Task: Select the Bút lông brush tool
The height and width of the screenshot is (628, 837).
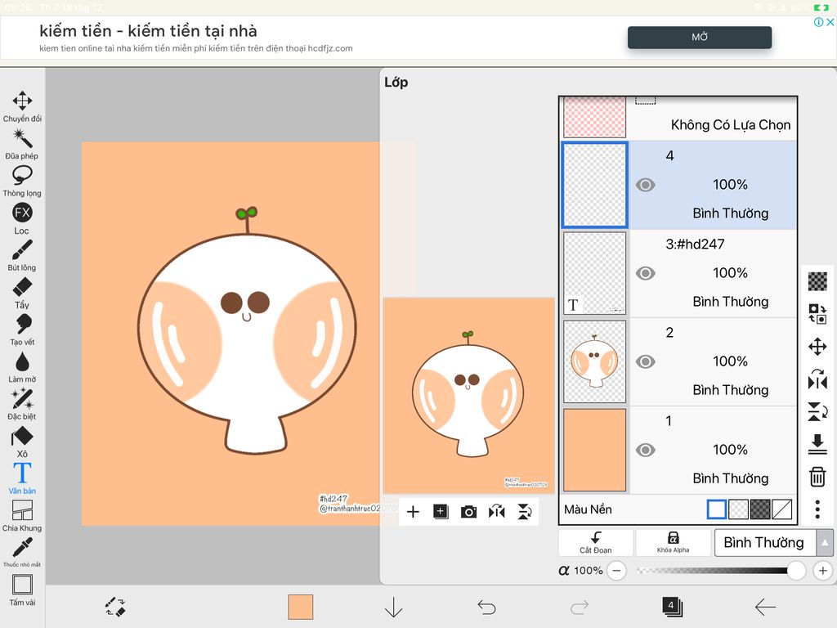Action: pos(22,255)
